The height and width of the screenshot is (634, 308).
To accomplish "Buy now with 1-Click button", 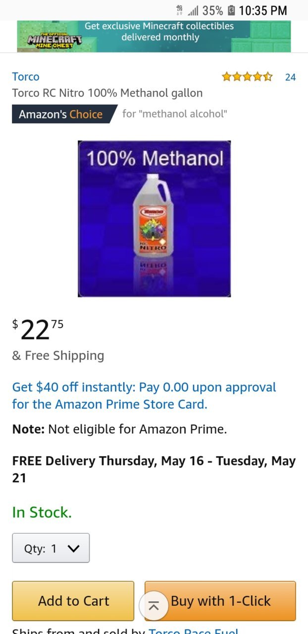I will click(x=220, y=601).
